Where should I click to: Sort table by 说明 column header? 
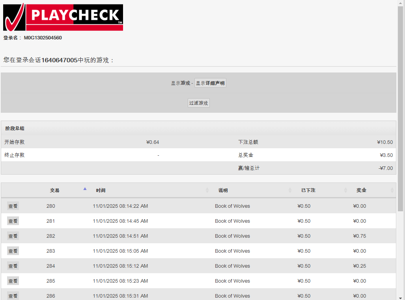point(223,190)
